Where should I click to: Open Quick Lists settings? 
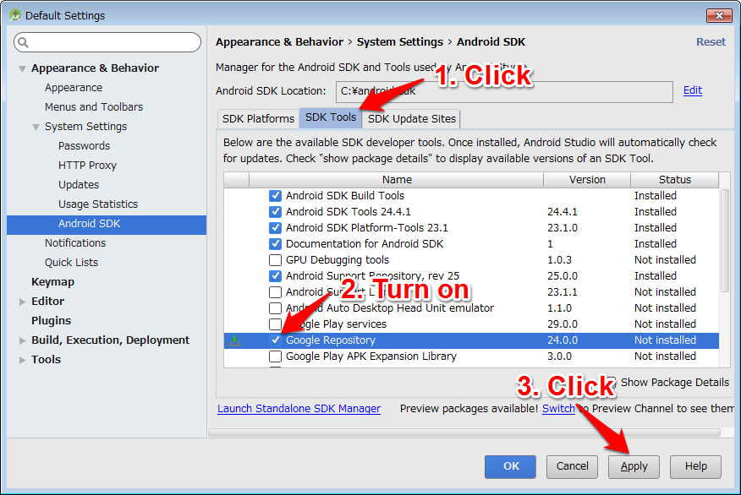tap(71, 263)
